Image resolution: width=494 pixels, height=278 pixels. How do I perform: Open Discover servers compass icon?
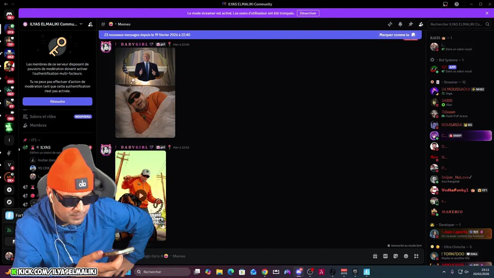[x=9, y=202]
